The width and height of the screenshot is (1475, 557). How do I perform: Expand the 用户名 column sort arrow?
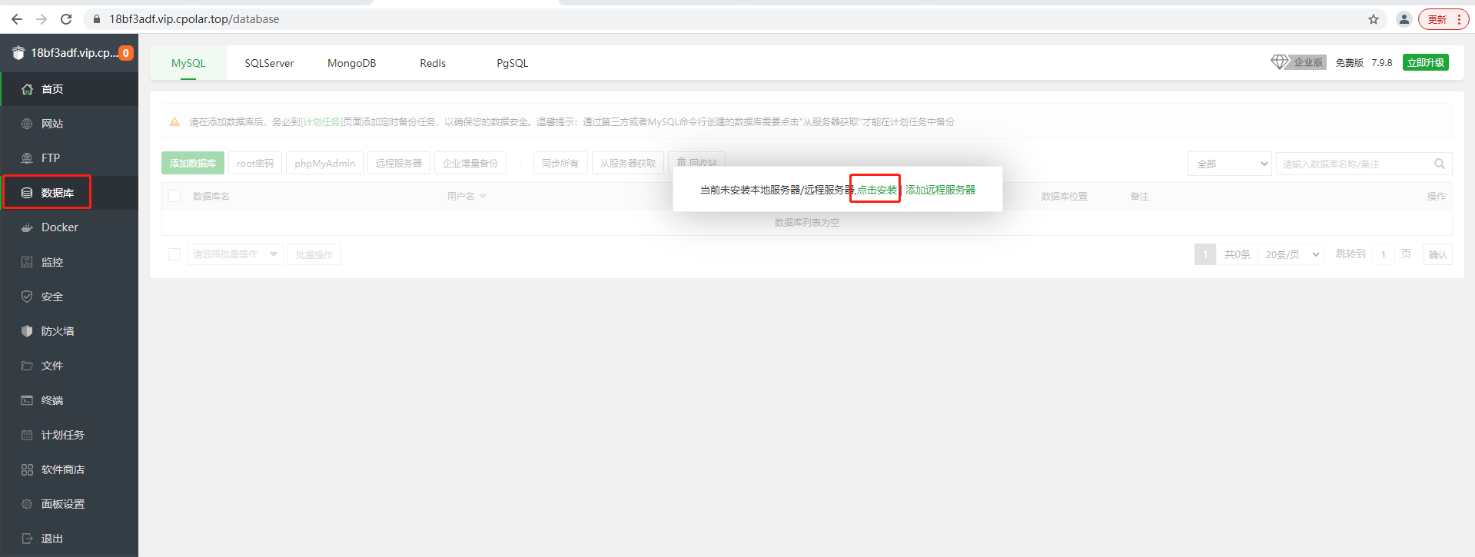(483, 197)
